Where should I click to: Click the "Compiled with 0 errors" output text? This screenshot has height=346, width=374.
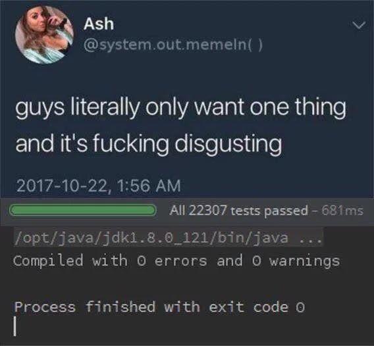(x=110, y=260)
